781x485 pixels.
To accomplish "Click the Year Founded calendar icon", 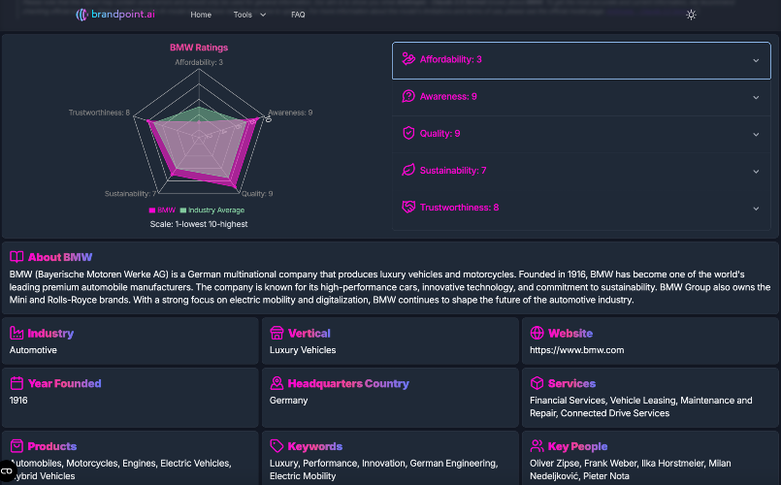I will point(16,383).
